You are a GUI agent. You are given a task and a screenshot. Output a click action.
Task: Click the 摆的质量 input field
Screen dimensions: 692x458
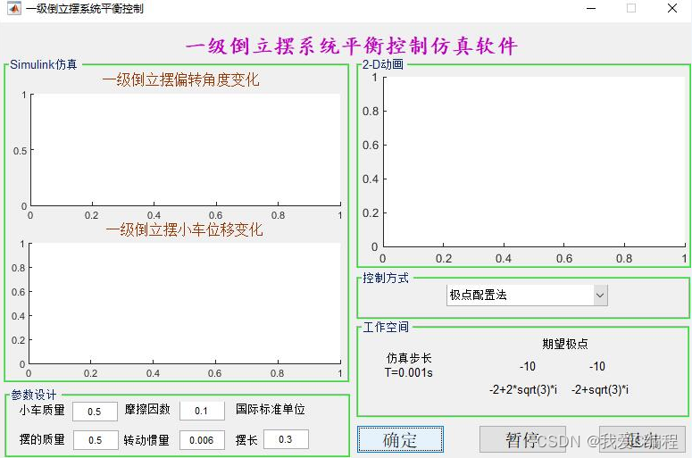point(96,440)
